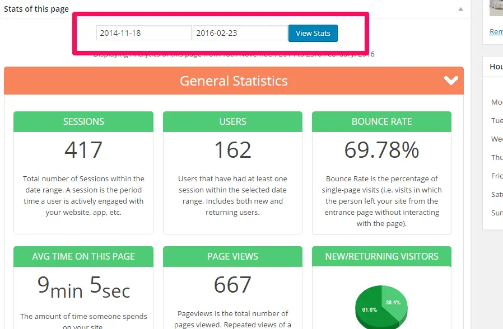Select the Sessions card header
Image resolution: width=503 pixels, height=329 pixels.
(83, 122)
